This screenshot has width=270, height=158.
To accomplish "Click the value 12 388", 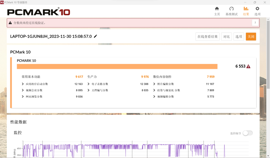I will coord(144,84).
